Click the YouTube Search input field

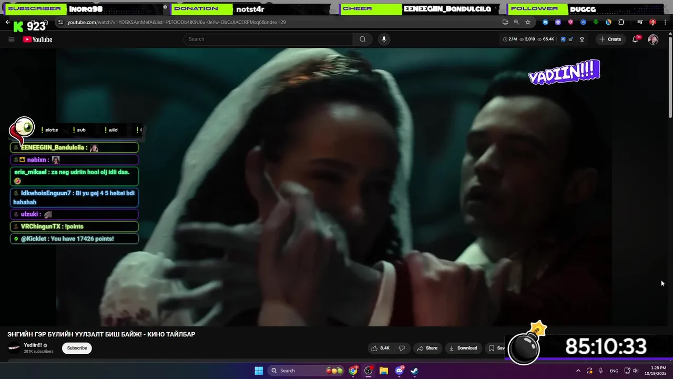pyautogui.click(x=268, y=39)
